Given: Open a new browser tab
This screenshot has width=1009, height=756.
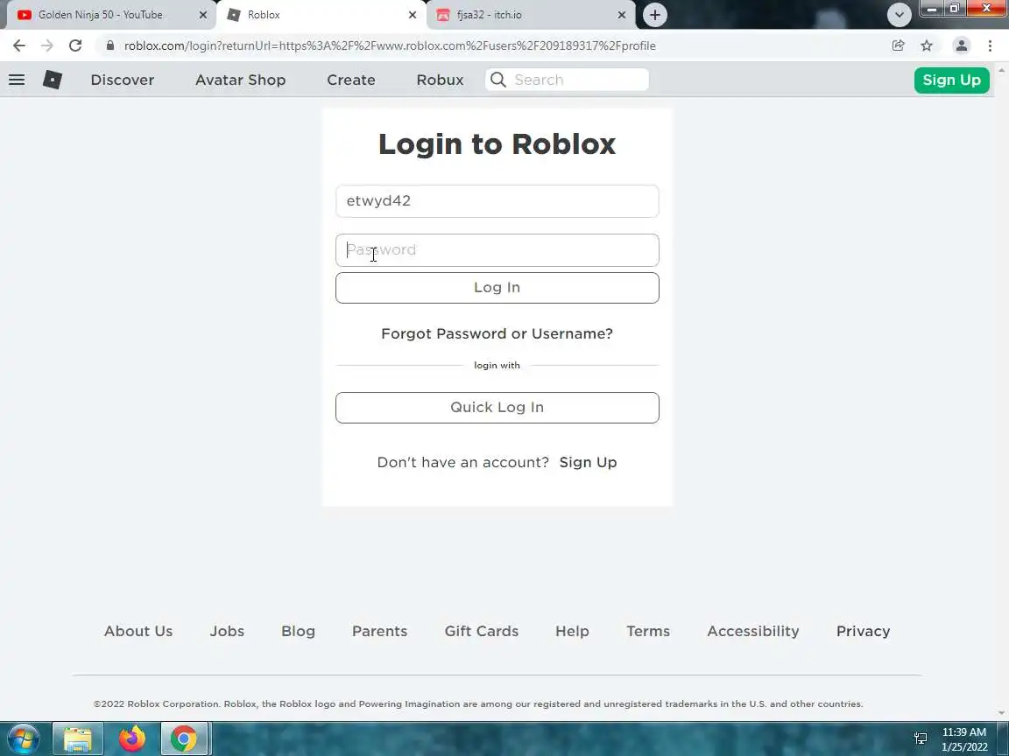Looking at the screenshot, I should point(655,15).
